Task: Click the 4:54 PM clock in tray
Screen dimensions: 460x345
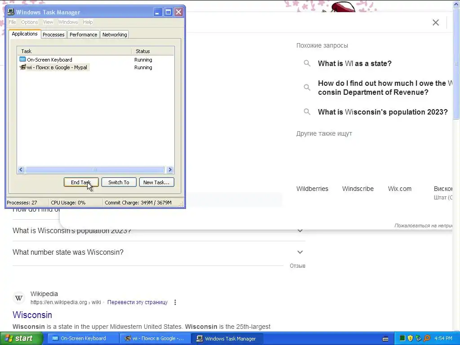Action: coord(443,338)
